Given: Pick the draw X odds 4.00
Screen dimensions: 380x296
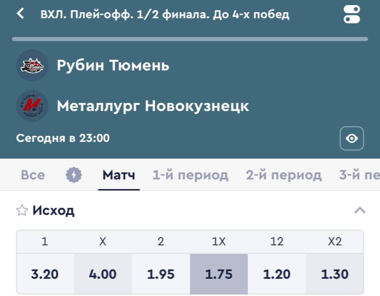Looking at the screenshot, I should (102, 274).
